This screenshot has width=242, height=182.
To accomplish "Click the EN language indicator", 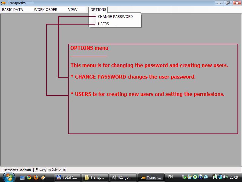I will (x=170, y=177).
